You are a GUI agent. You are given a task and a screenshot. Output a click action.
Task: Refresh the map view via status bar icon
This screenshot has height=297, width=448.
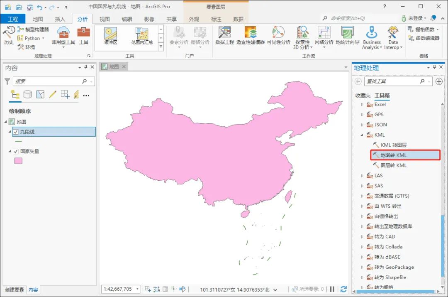click(343, 289)
